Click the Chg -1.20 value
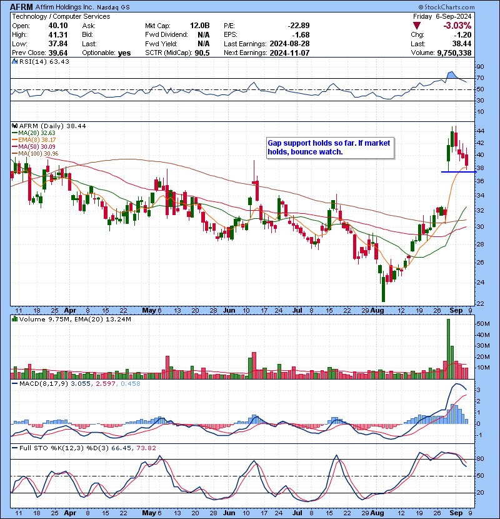This screenshot has width=500, height=519. (462, 35)
